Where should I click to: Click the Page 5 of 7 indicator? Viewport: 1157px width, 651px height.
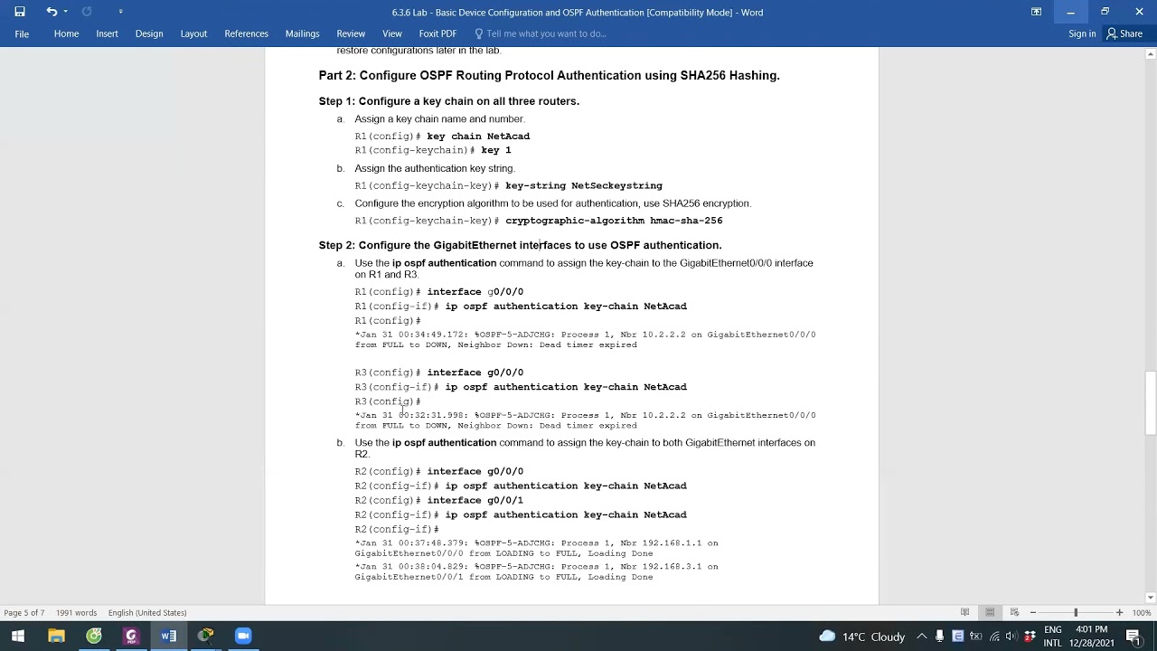[x=24, y=612]
